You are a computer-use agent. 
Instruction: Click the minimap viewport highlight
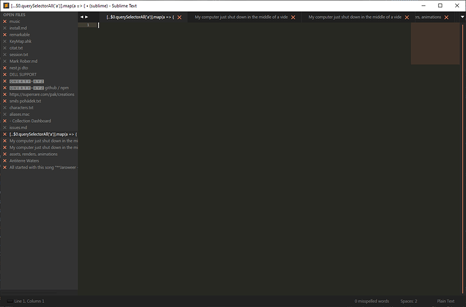tap(435, 43)
